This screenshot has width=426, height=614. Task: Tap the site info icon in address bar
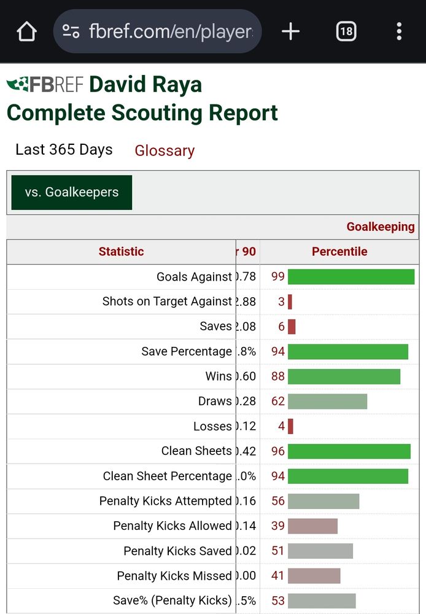71,31
